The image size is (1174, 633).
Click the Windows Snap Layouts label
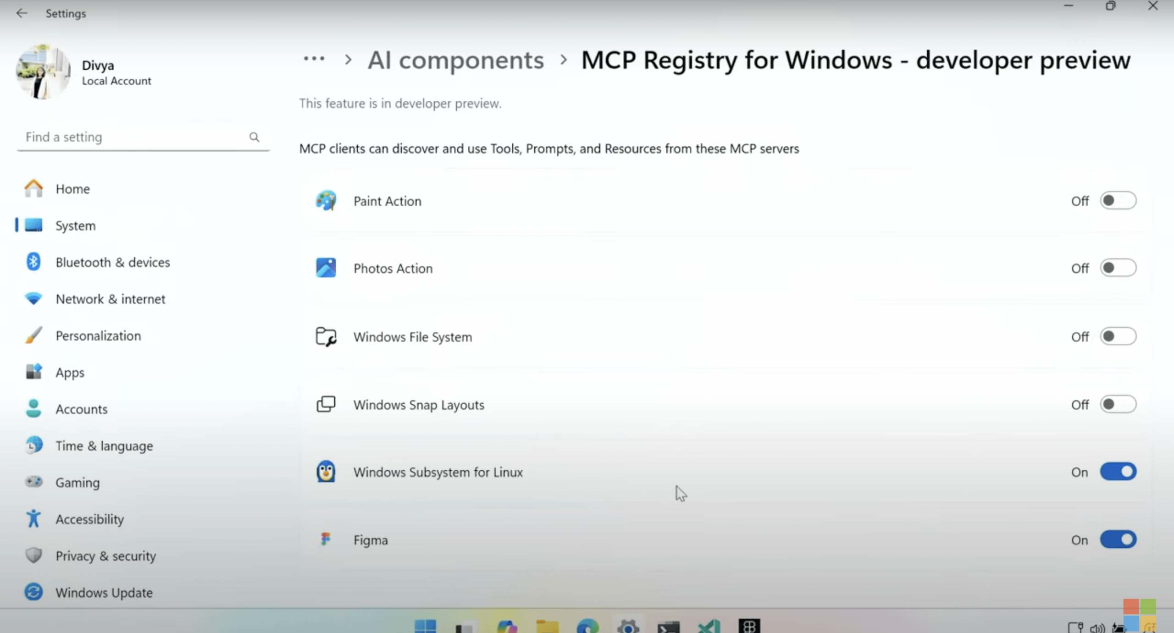point(419,405)
